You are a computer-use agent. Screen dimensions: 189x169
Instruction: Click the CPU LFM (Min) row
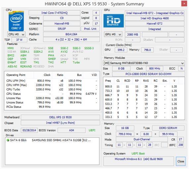52,81
